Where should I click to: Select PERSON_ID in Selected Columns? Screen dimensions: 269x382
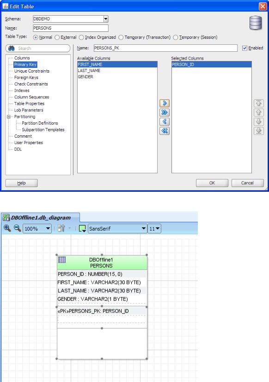(211, 65)
